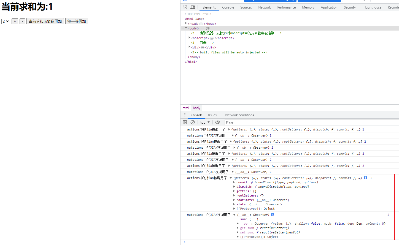Click the 等一等再加 button

(x=77, y=21)
